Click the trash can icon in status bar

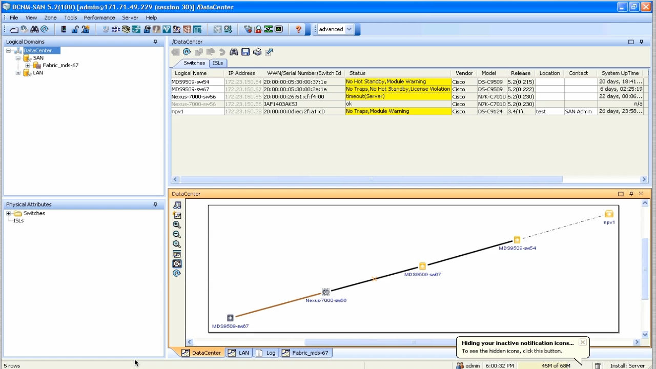(x=598, y=365)
